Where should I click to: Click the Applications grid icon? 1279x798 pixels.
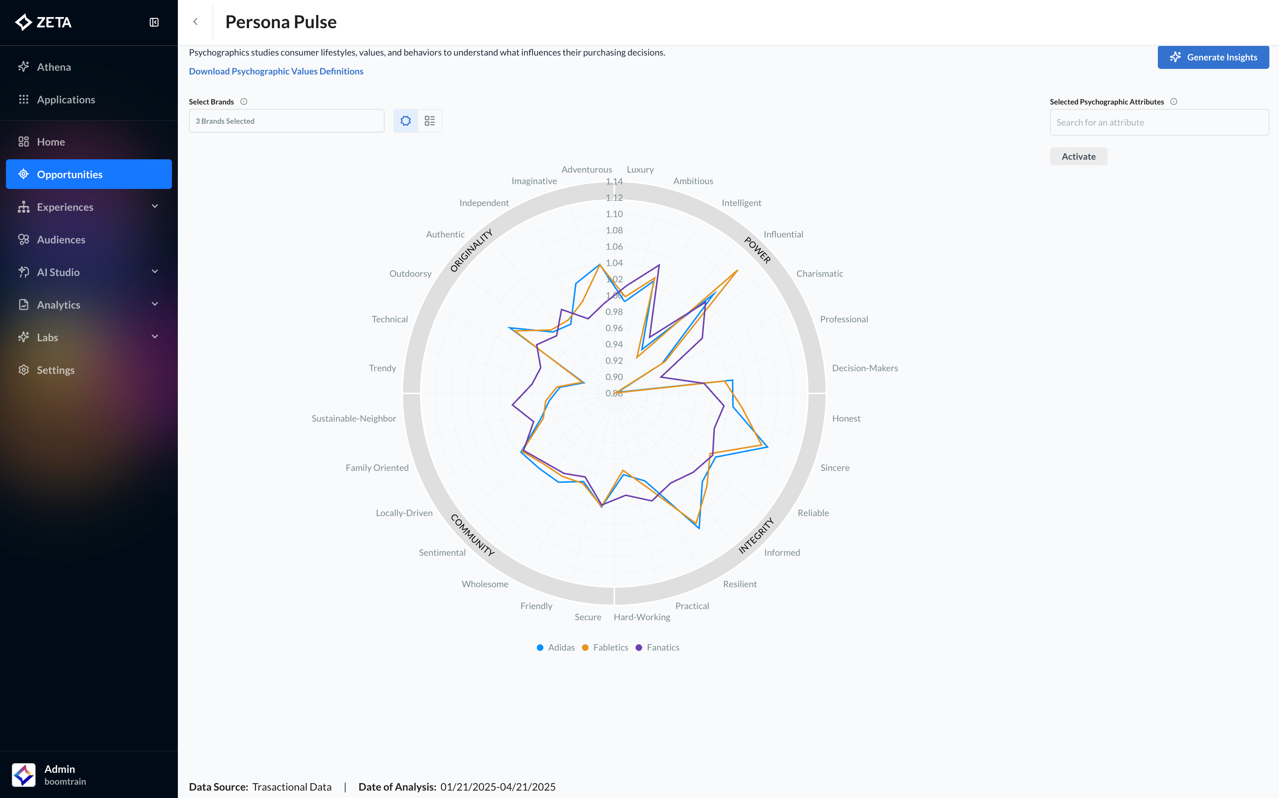pyautogui.click(x=23, y=99)
